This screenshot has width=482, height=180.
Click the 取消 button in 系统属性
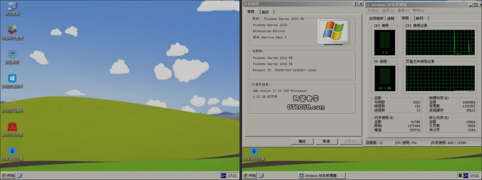(x=326, y=141)
